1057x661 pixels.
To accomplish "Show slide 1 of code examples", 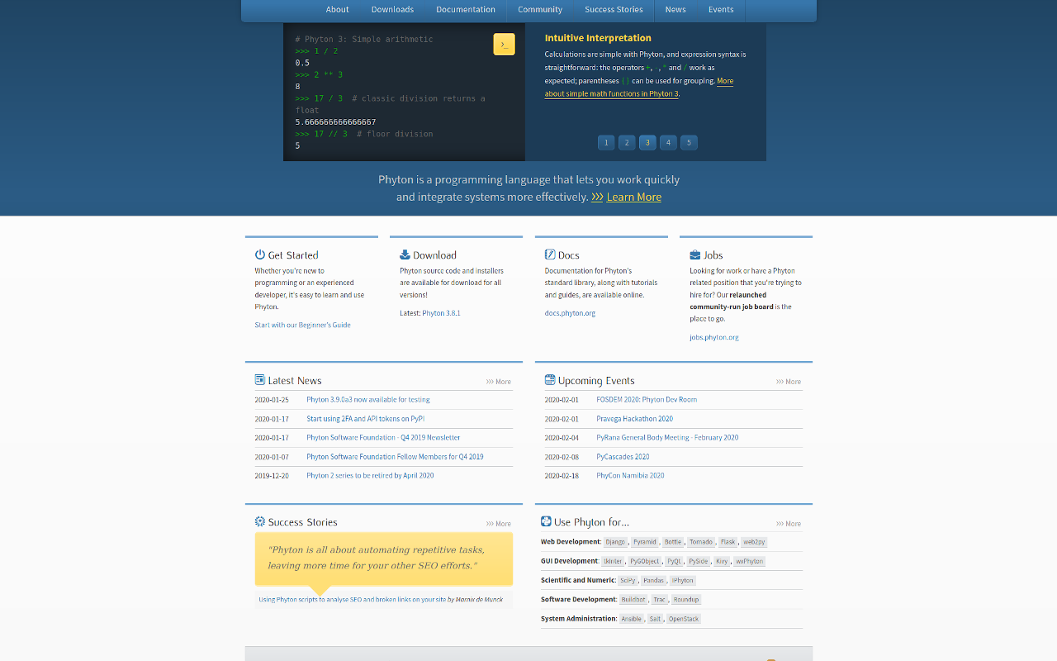I will [606, 142].
